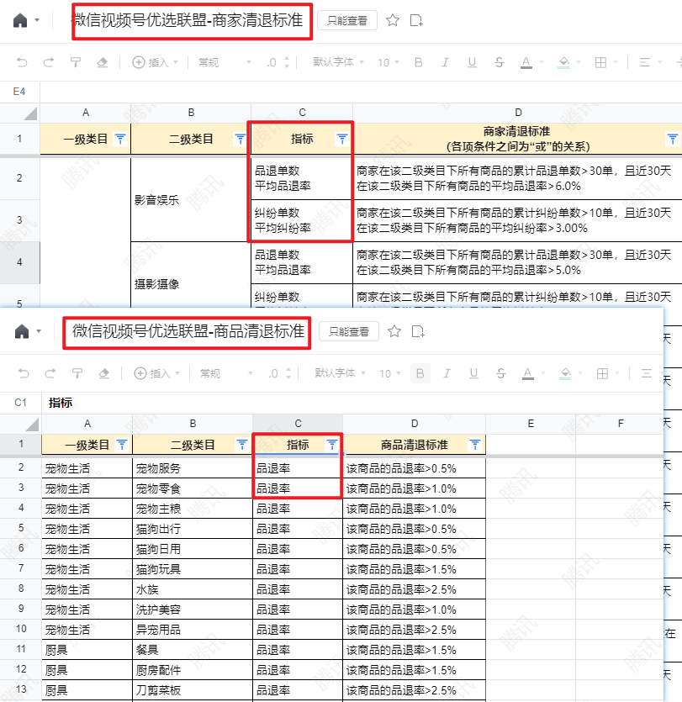Open filter on 商品清退标准 column header

[x=475, y=445]
